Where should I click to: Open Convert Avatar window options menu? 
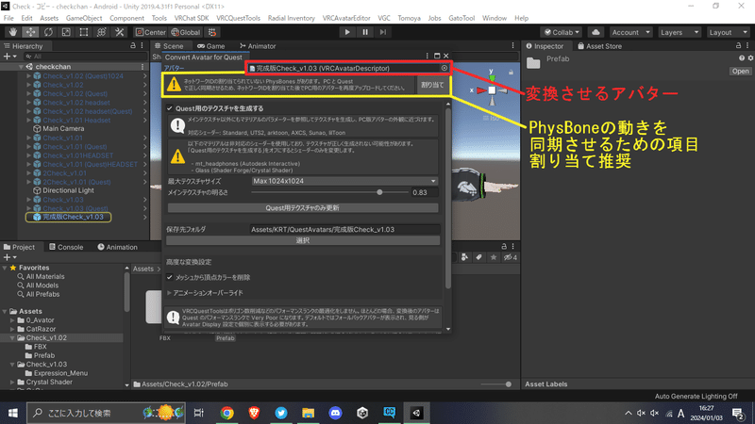click(x=427, y=57)
